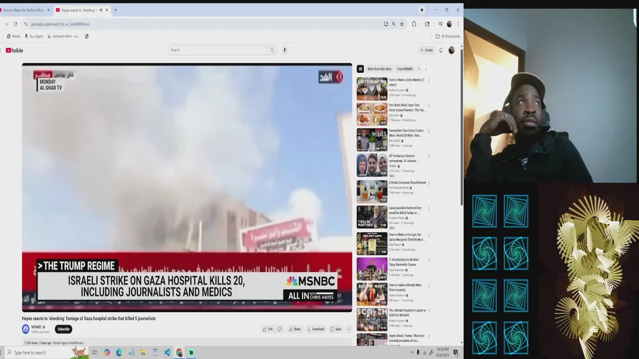
Task: Open the YouTube account avatar menu
Action: 451,50
